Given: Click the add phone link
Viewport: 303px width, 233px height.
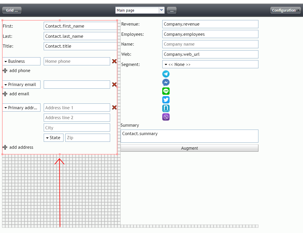Looking at the screenshot, I should click(20, 71).
